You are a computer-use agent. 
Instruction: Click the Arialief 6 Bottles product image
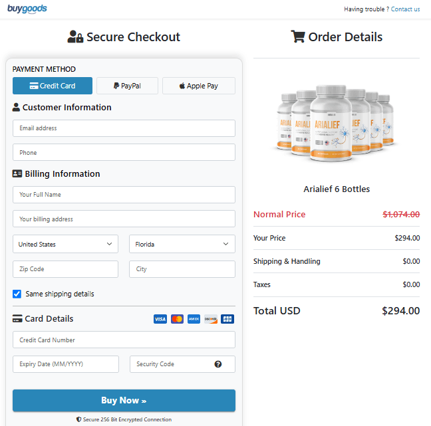point(337,123)
